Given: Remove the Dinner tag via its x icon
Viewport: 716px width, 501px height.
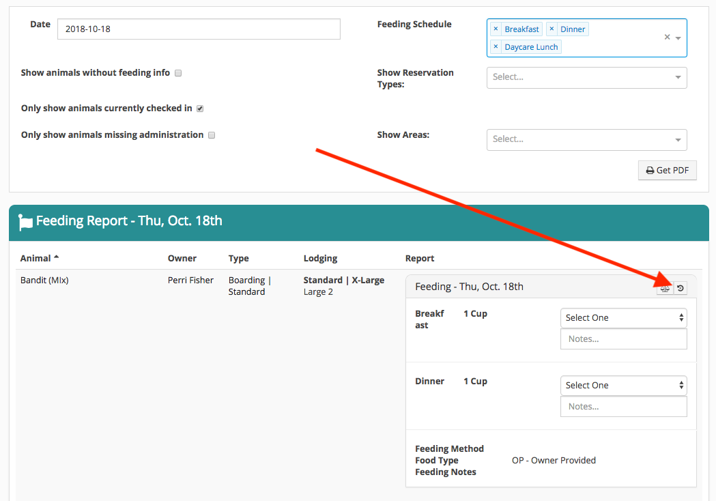Looking at the screenshot, I should [552, 29].
